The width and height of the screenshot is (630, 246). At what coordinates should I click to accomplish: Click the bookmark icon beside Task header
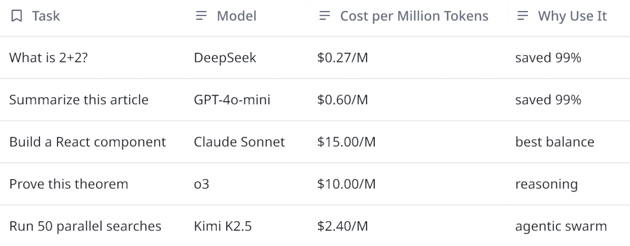click(x=17, y=16)
